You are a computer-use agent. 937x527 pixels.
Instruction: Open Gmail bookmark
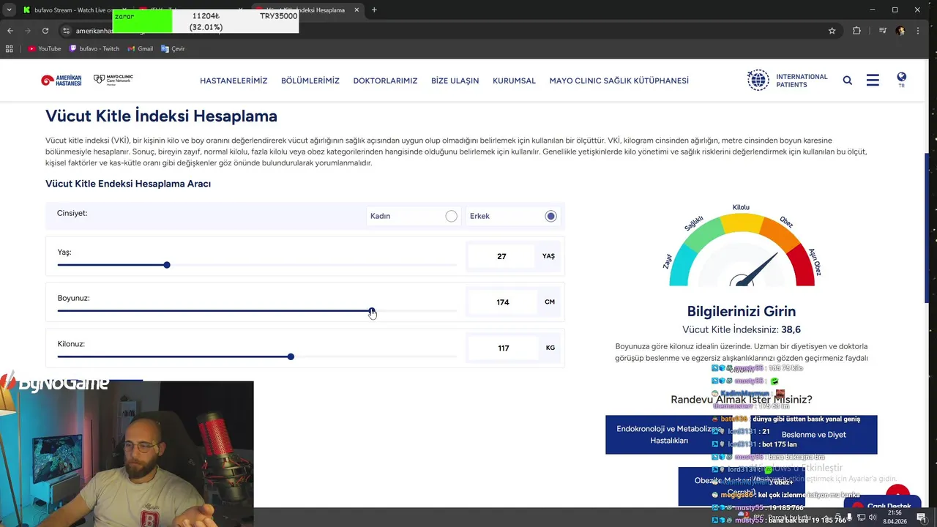[141, 49]
